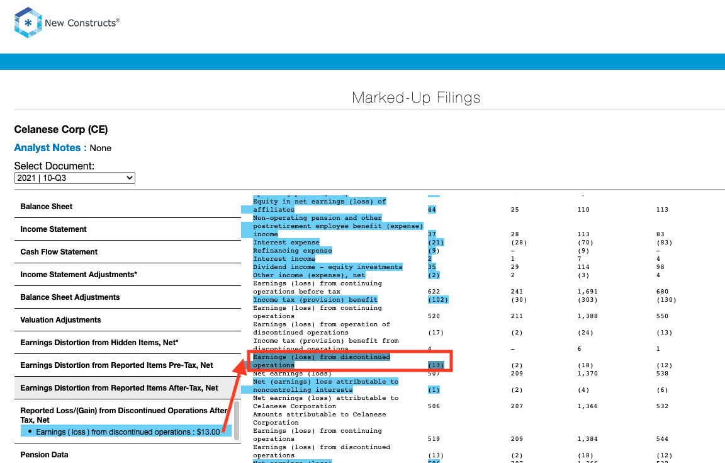
Task: Click Reported Loss/(Gain) from Discontinued Operations heading
Action: tap(124, 415)
